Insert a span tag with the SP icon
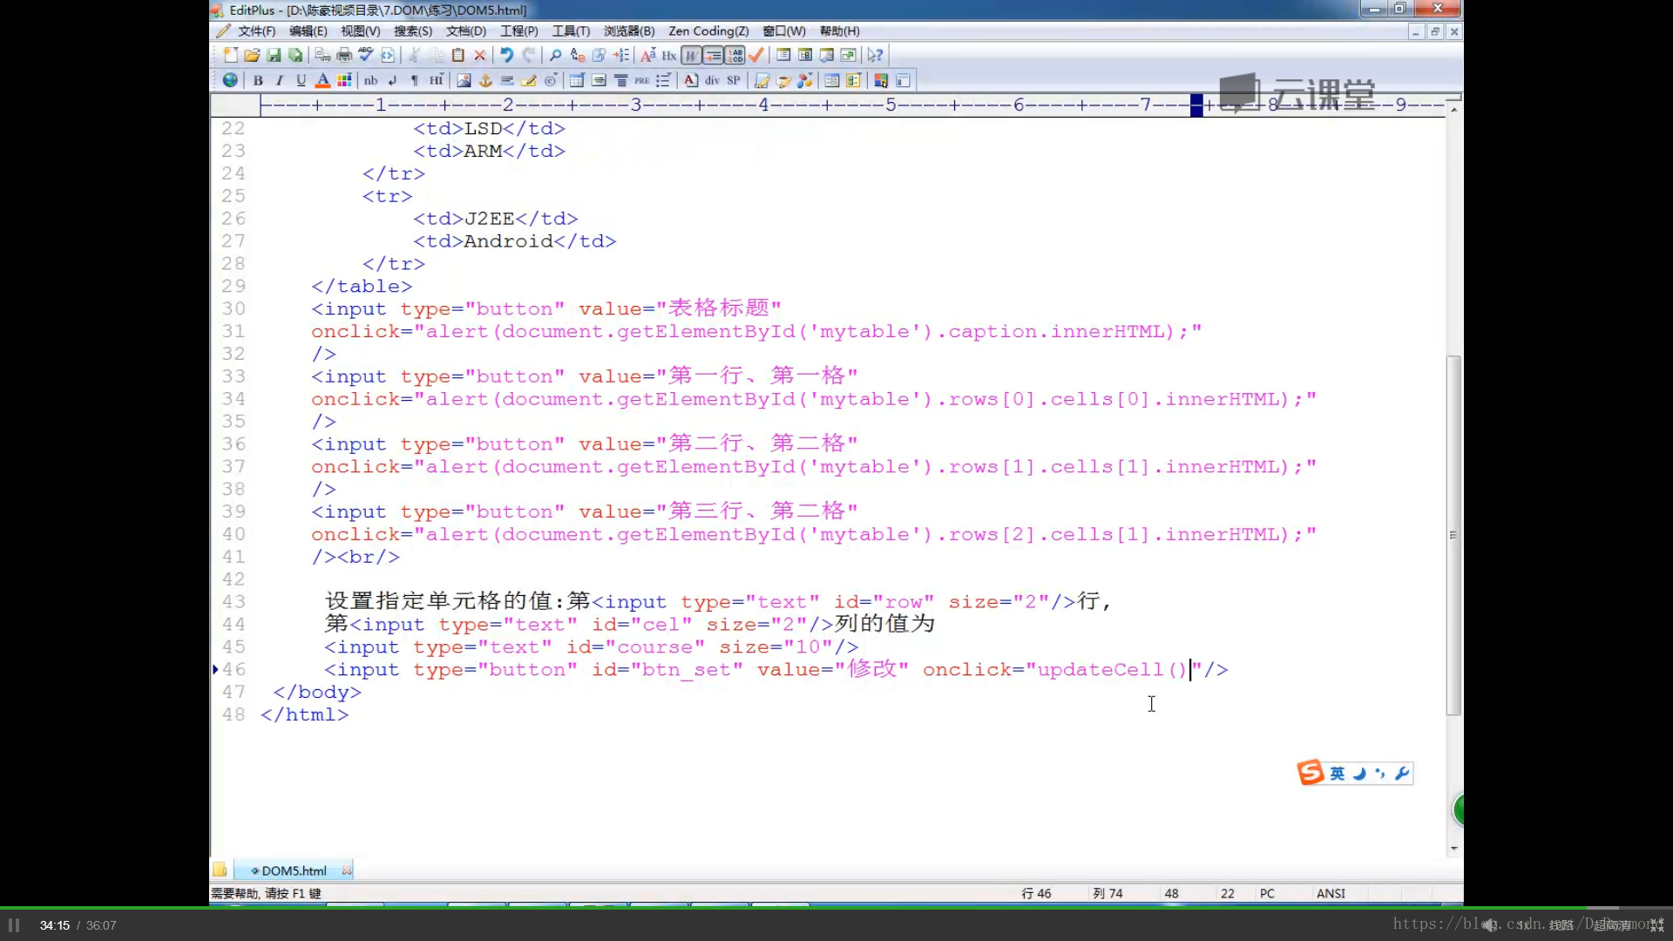The height and width of the screenshot is (941, 1673). 734,80
